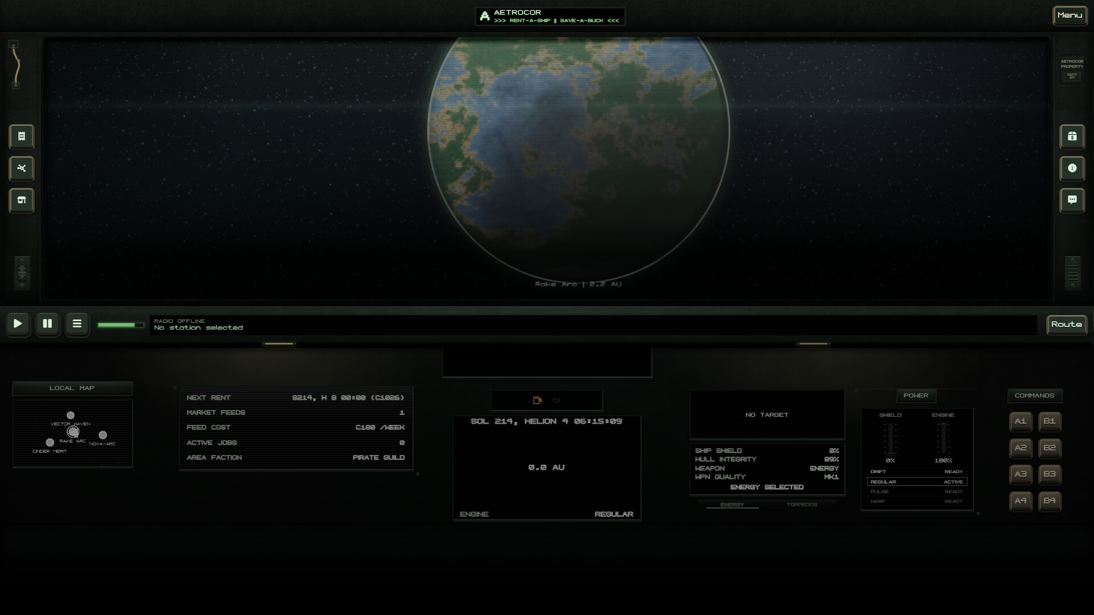The width and height of the screenshot is (1094, 615).
Task: Select Cinder Merit node on local map
Action: point(50,442)
